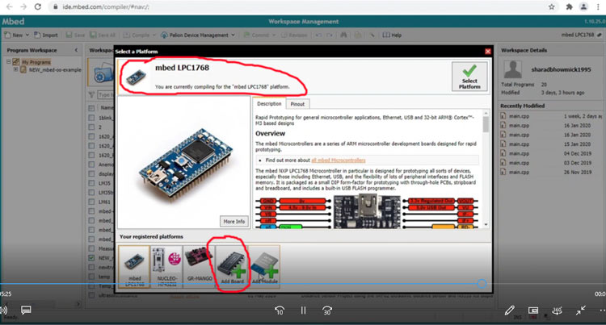Tick checkbox for LM35 program

point(91,183)
